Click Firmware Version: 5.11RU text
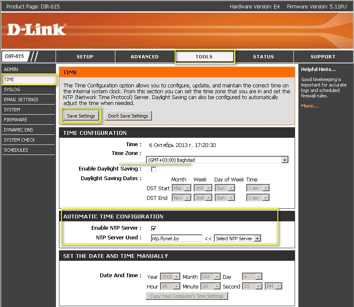This screenshot has height=307, width=354. (317, 7)
